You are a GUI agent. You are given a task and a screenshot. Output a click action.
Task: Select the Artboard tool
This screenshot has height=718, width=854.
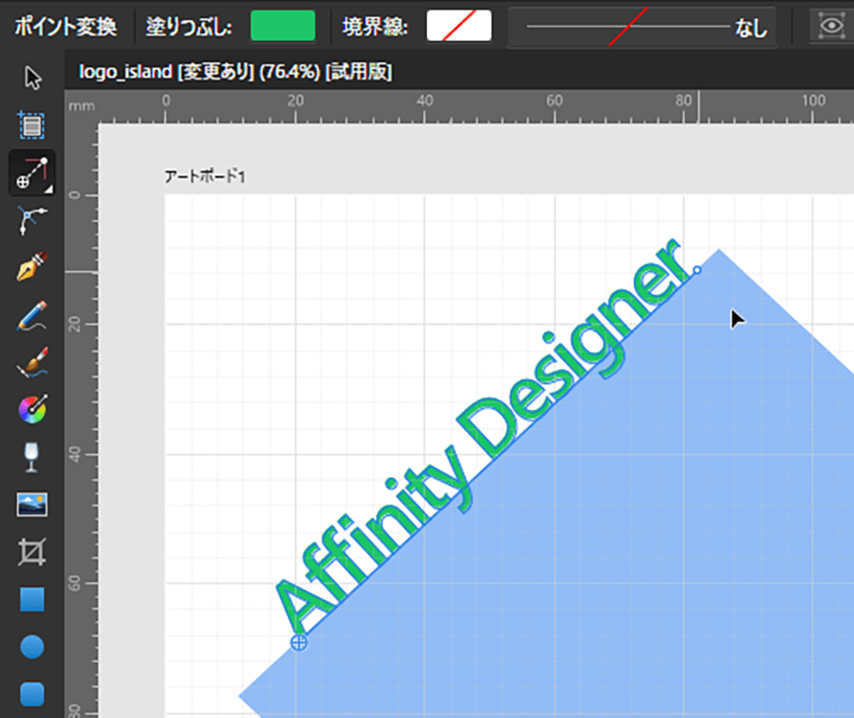coord(31,125)
